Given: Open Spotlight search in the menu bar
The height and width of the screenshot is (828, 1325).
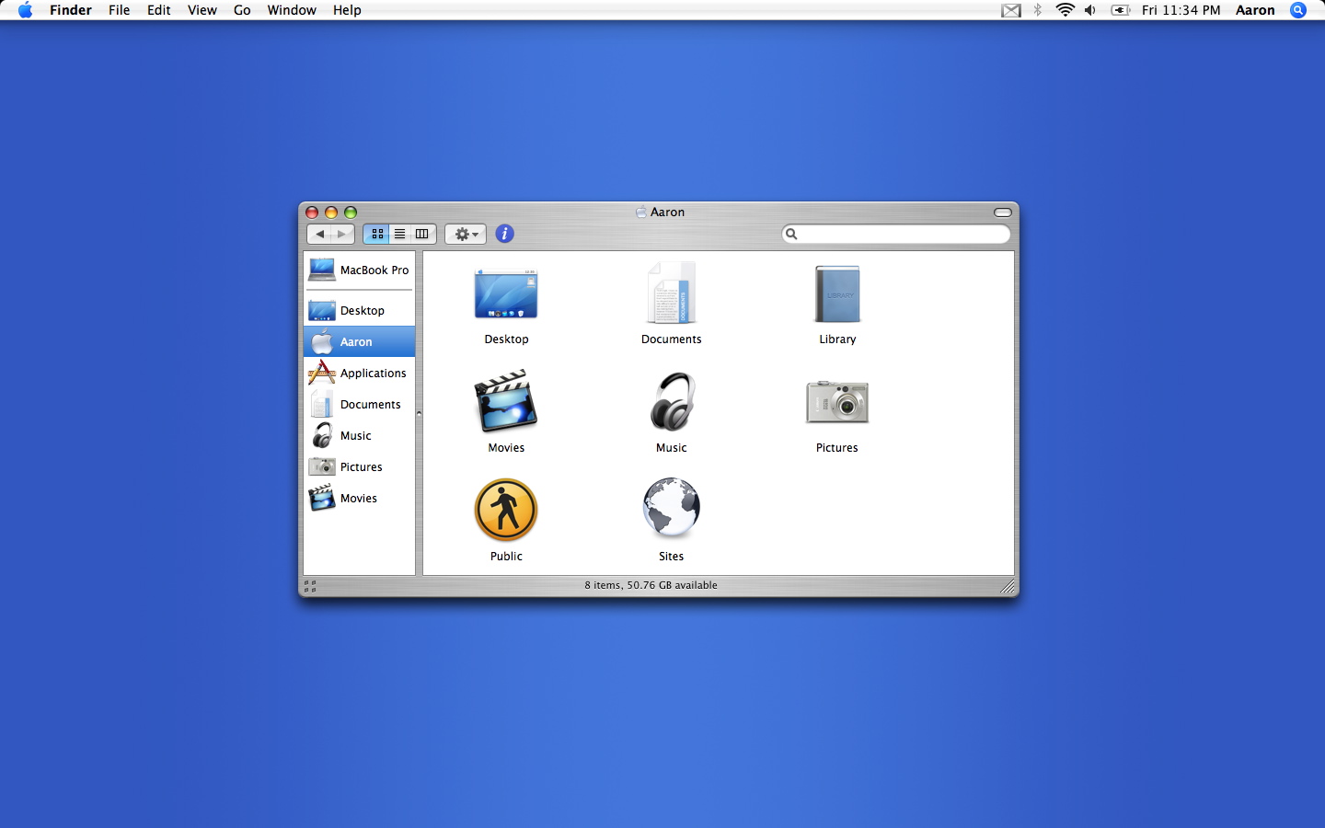Looking at the screenshot, I should click(x=1298, y=10).
